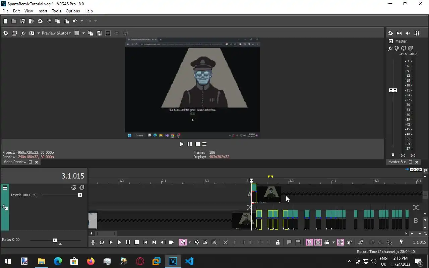The height and width of the screenshot is (268, 429).
Task: Open track 4 hamburger menu
Action: click(5, 188)
